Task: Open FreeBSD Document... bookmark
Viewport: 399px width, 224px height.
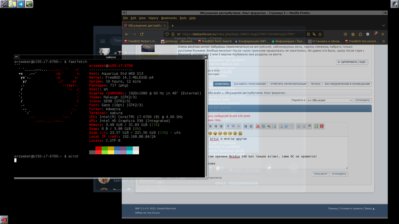Action: (362, 41)
